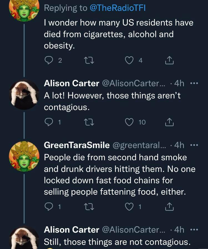Share Alison Carter's "A lot!" tweet

click(x=169, y=122)
